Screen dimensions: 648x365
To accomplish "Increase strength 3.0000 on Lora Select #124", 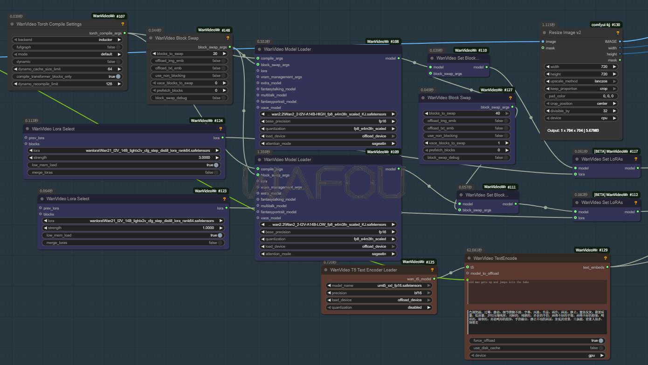I will coord(217,157).
